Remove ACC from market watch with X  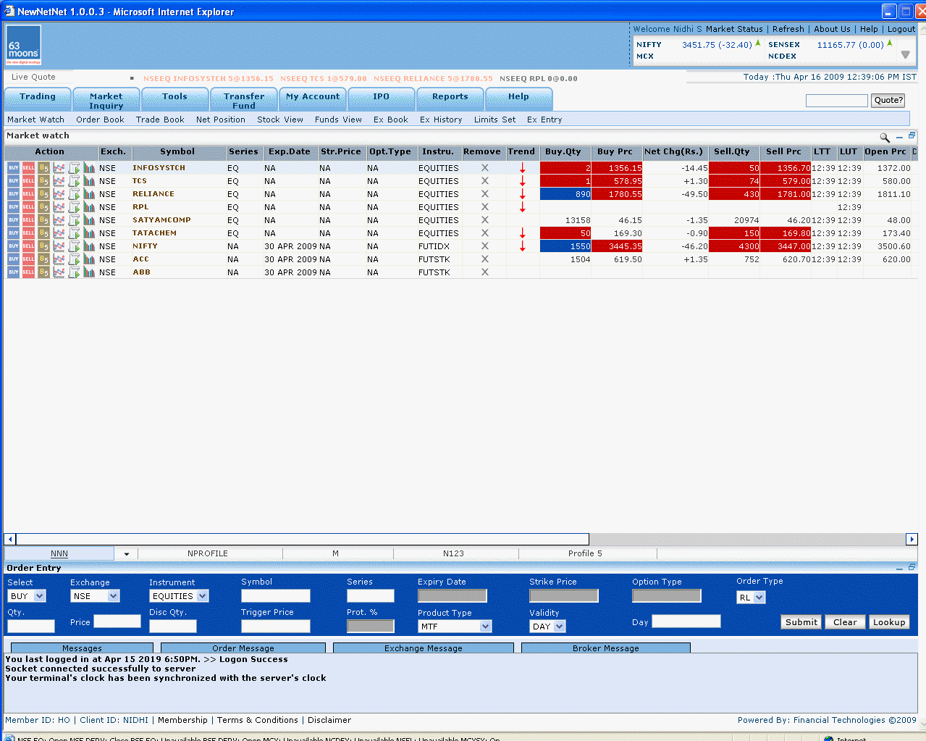(484, 259)
